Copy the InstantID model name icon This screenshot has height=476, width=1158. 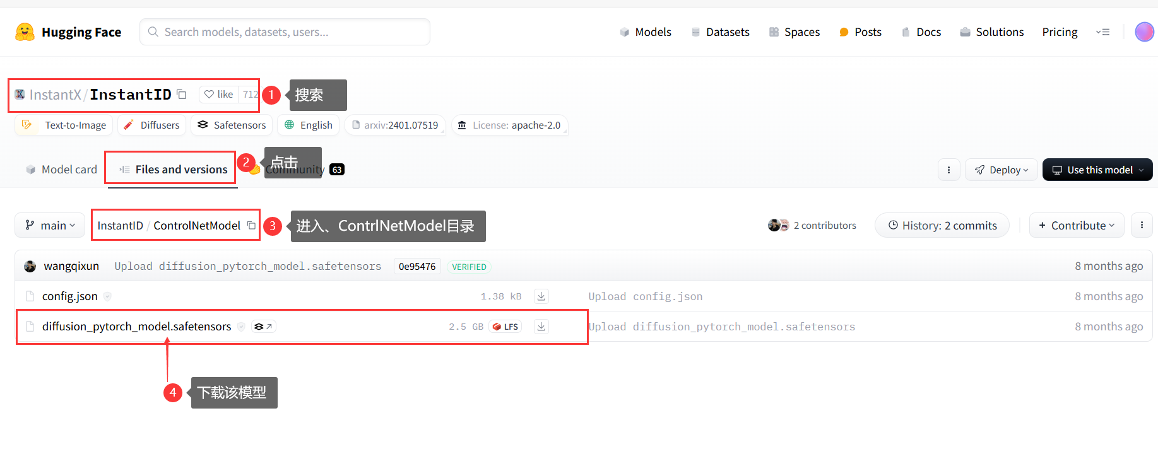click(x=182, y=95)
